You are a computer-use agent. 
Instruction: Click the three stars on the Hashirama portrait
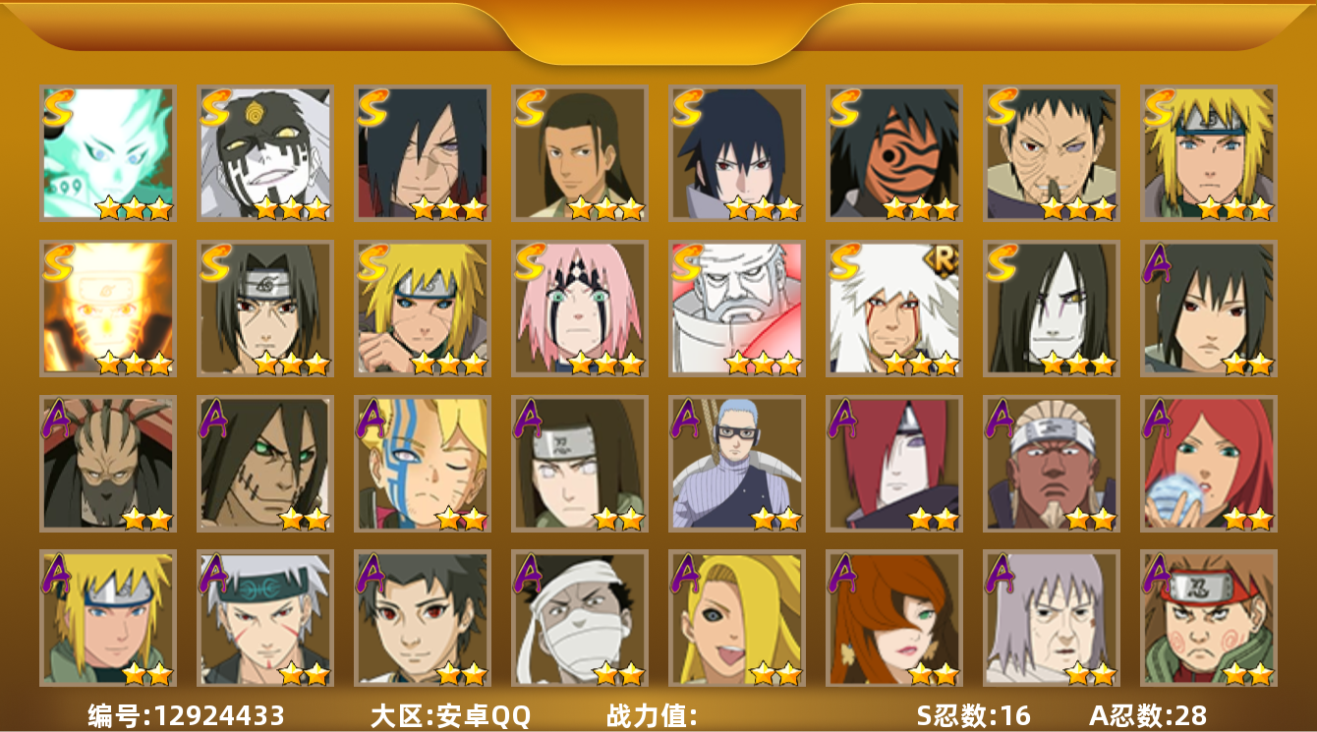[606, 208]
